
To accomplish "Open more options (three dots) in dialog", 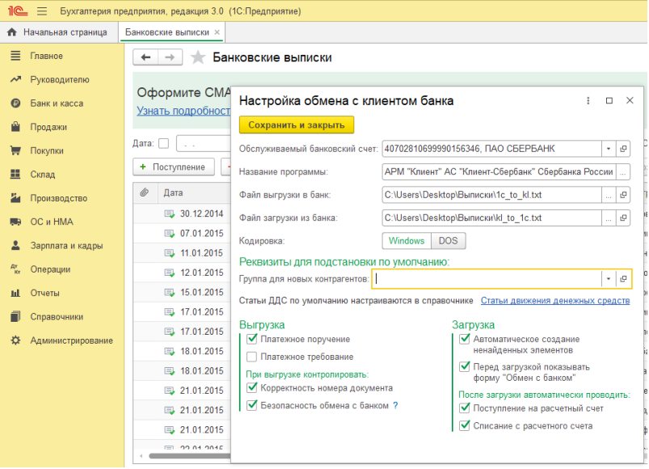I will 588,100.
